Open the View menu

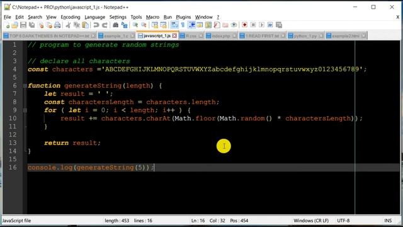point(51,17)
